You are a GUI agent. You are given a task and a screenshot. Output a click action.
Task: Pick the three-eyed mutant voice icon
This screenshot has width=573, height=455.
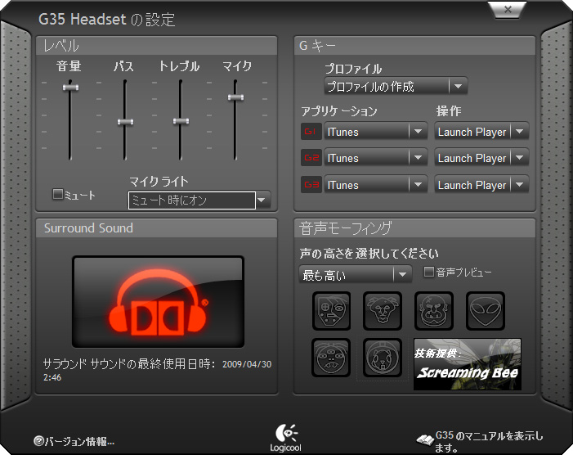331,358
